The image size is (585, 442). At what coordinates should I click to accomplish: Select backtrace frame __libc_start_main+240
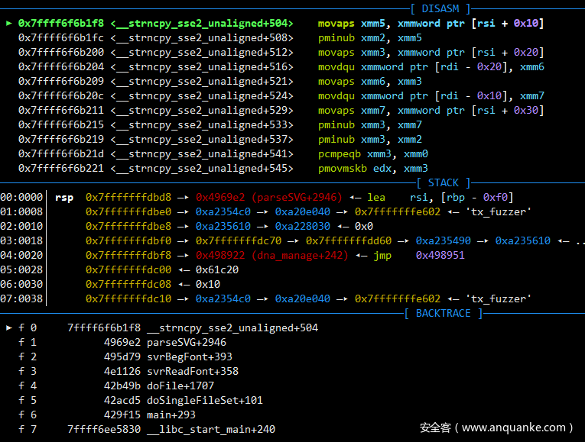[211, 429]
